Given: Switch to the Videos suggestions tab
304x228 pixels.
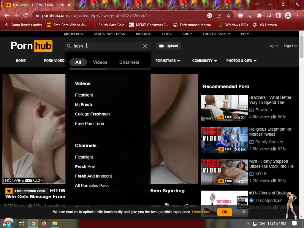Looking at the screenshot, I should (x=100, y=62).
